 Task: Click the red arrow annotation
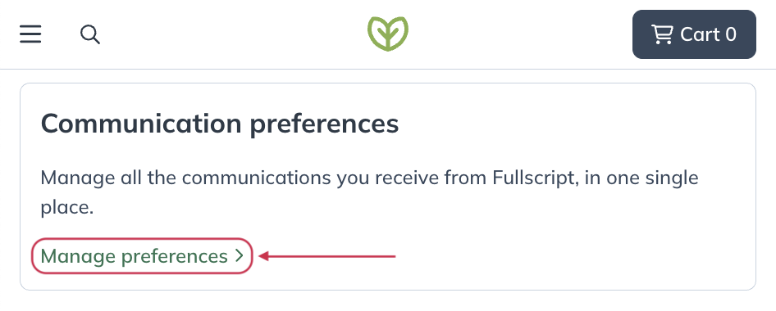point(326,255)
